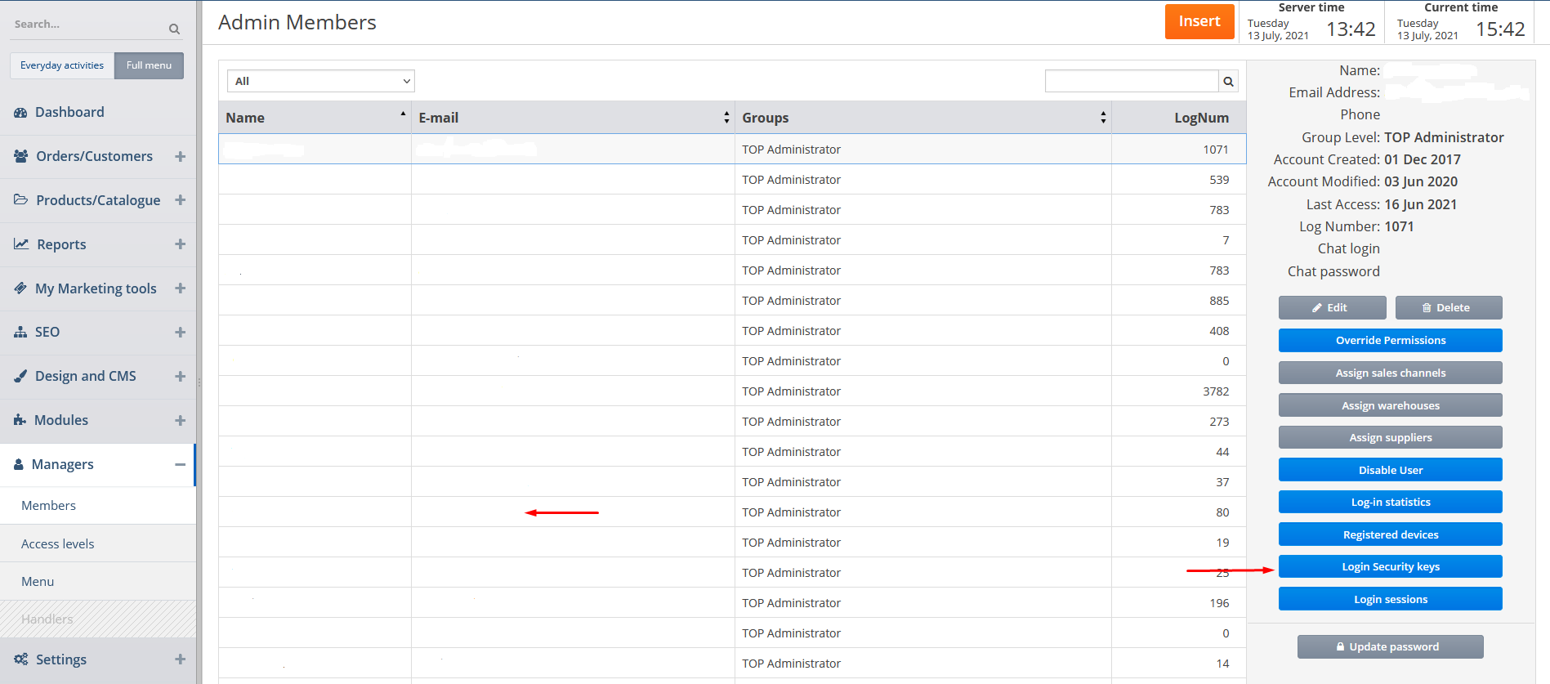Click the Login Security keys button
The height and width of the screenshot is (684, 1550).
click(1390, 566)
